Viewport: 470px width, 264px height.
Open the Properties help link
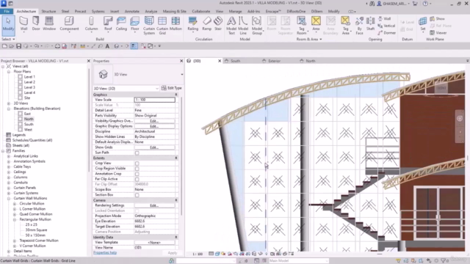[x=105, y=252]
